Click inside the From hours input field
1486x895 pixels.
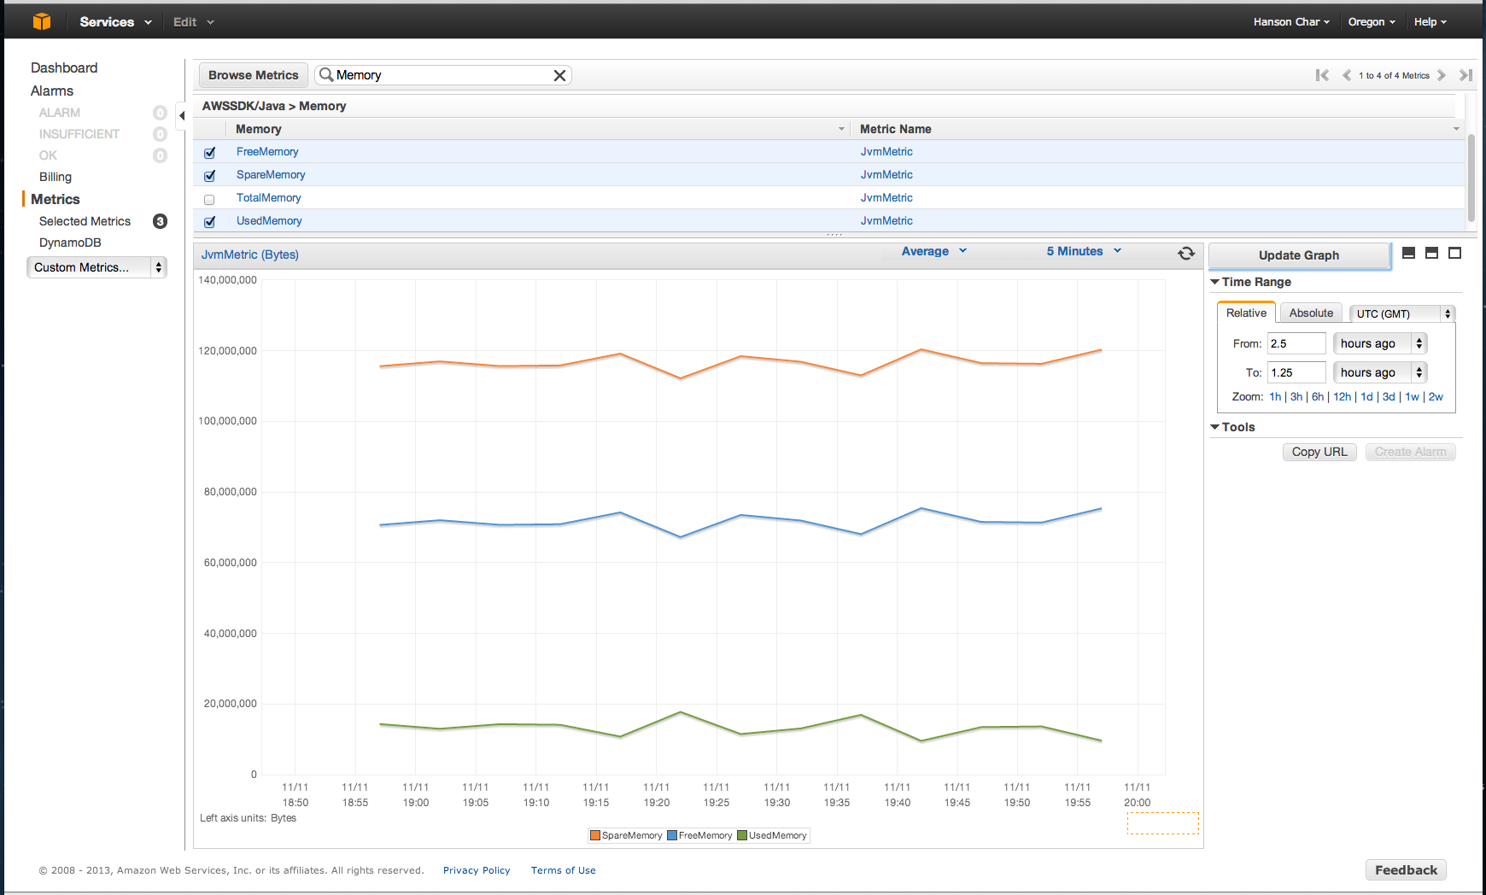[x=1295, y=342]
